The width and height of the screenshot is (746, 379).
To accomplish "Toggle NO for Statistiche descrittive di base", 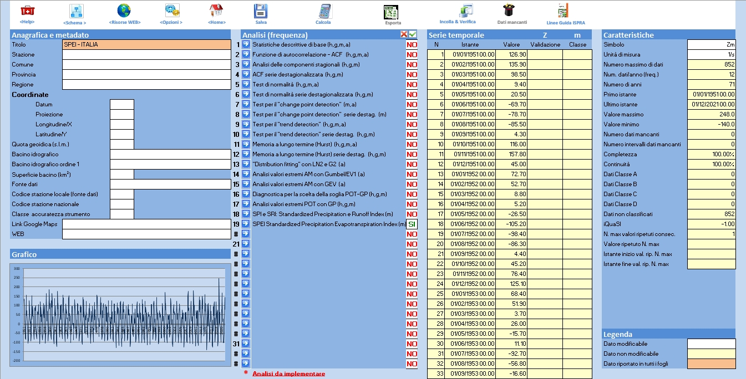I will (x=412, y=45).
